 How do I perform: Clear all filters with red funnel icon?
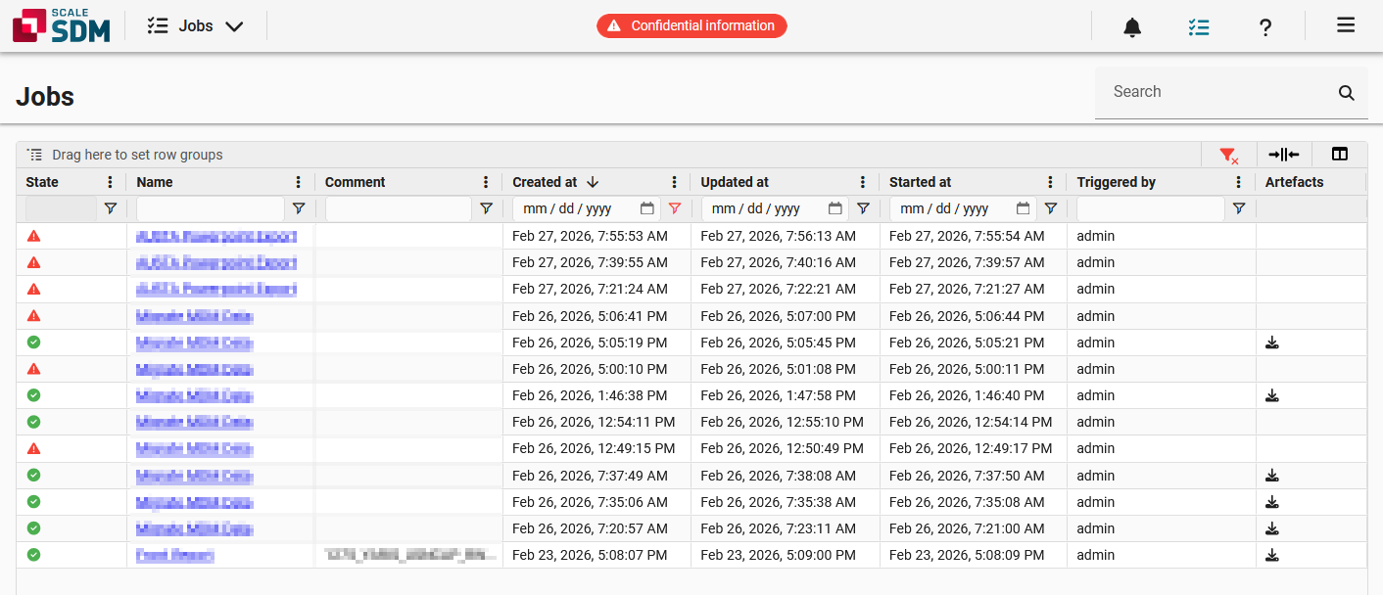[x=1228, y=155]
